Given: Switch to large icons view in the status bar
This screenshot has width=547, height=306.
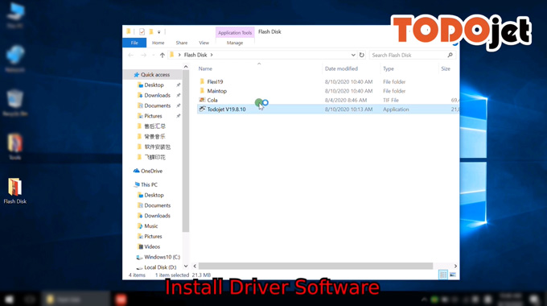Looking at the screenshot, I should [x=453, y=275].
